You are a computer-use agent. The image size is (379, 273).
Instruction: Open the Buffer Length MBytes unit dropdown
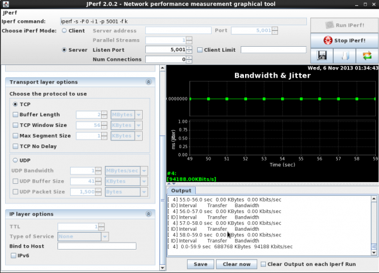(138, 114)
